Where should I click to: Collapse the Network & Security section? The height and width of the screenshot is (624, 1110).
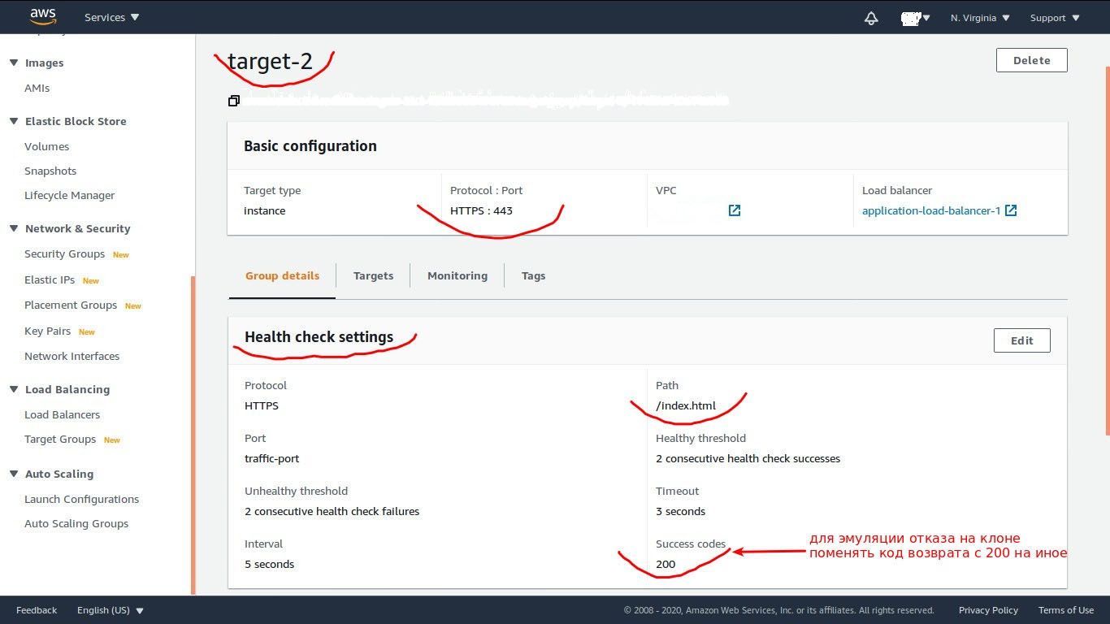point(14,228)
